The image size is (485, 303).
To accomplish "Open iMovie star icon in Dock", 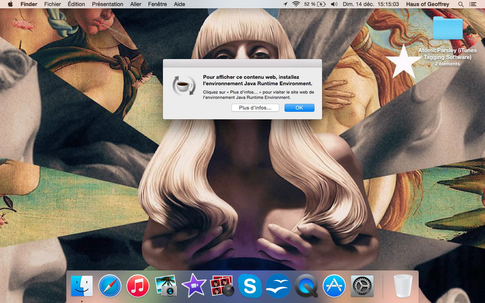I will pyautogui.click(x=194, y=286).
